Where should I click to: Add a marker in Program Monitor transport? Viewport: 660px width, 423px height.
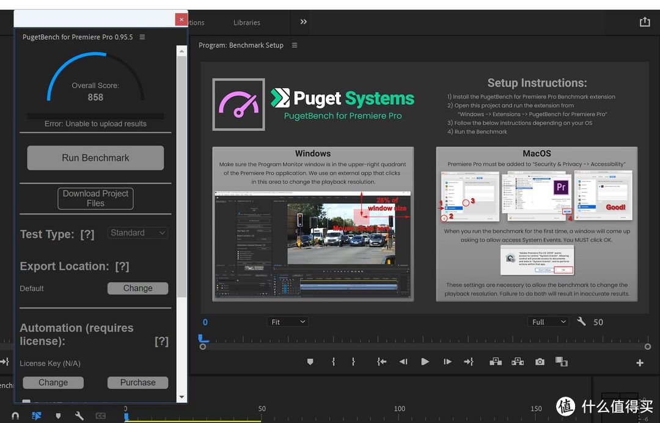310,361
